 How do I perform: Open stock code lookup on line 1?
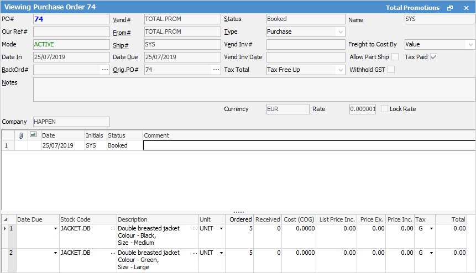point(113,229)
